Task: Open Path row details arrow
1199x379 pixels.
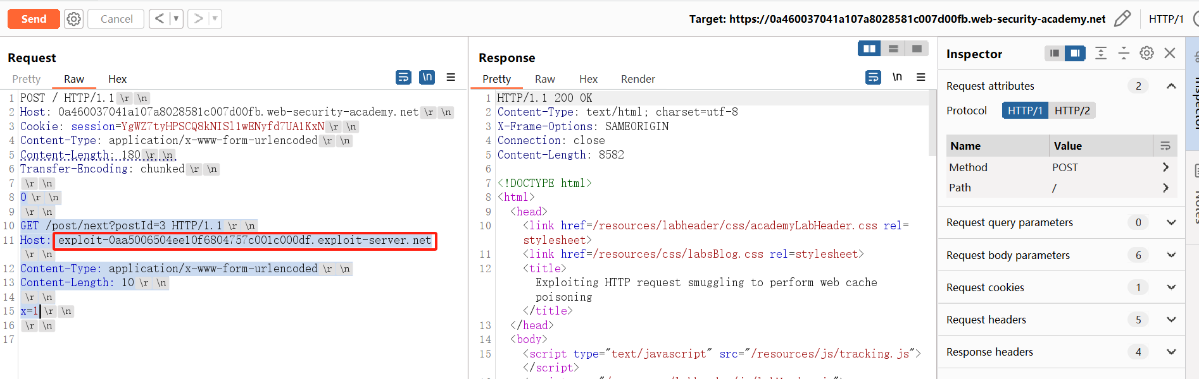Action: 1165,188
